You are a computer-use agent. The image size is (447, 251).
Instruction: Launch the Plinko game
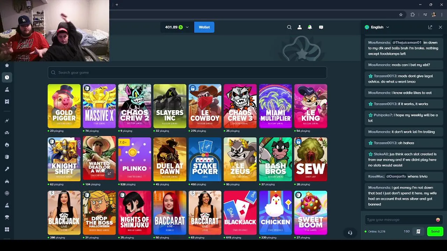[x=134, y=159]
